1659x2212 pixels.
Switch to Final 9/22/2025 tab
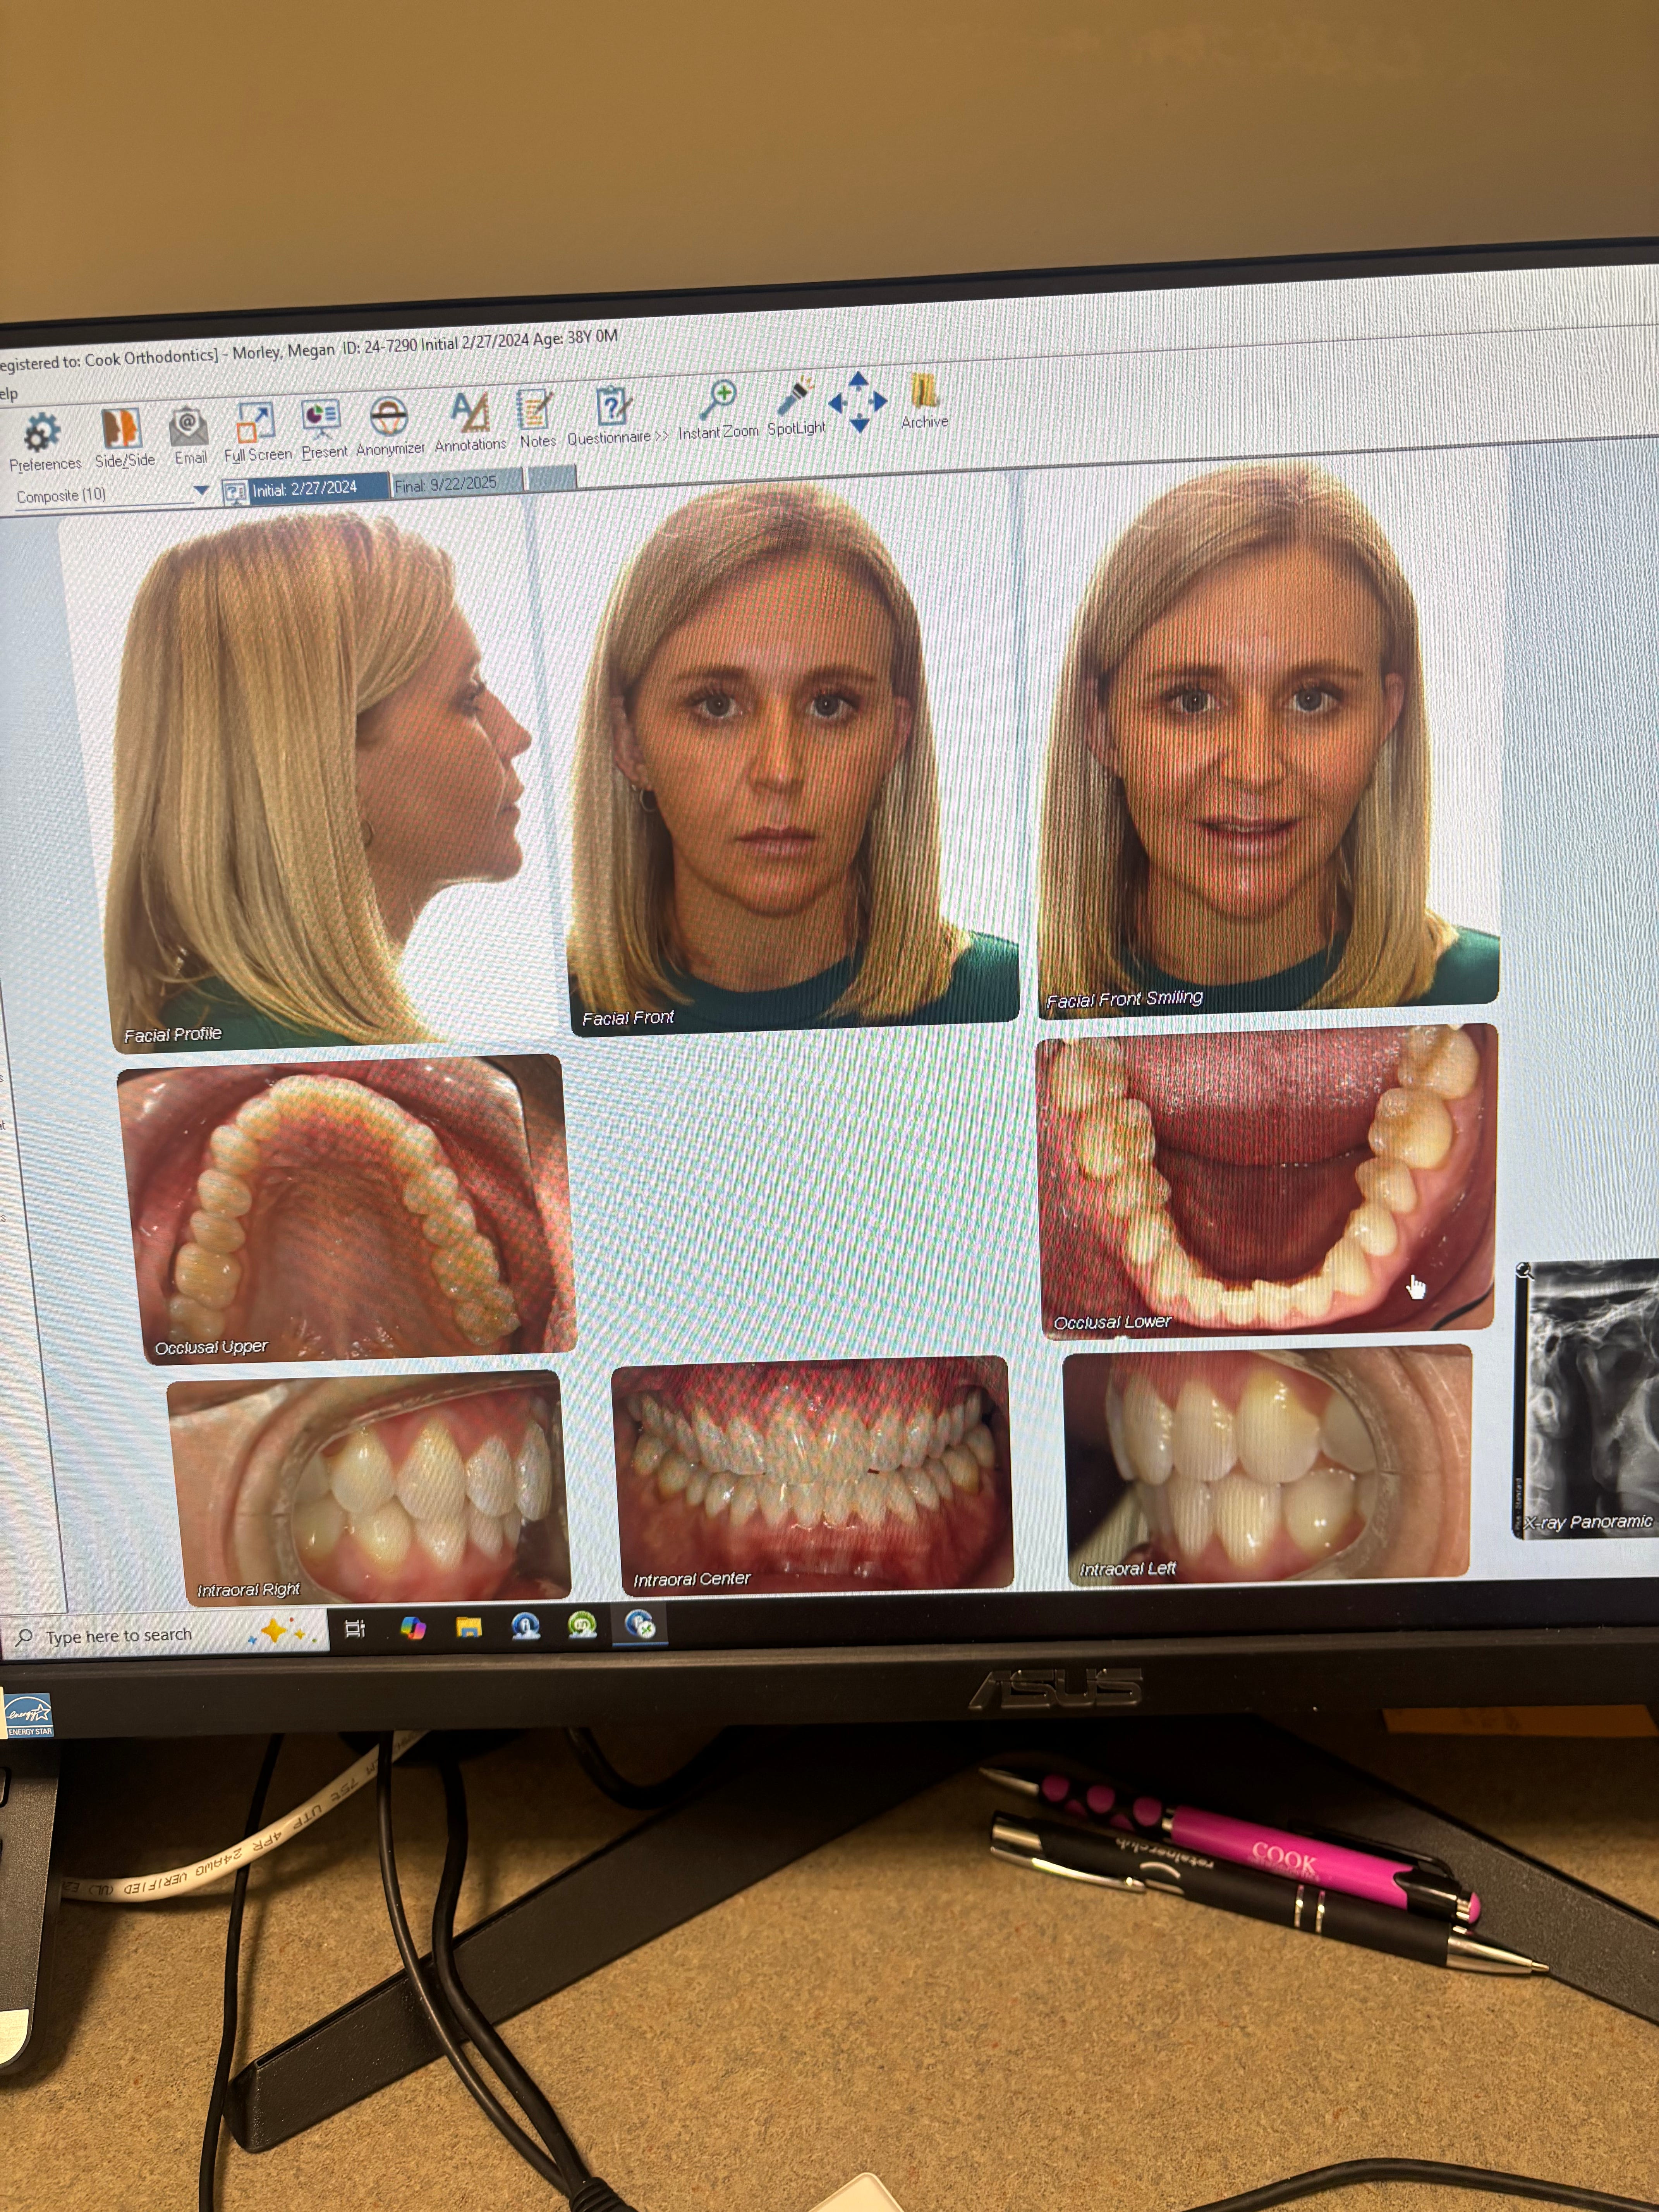(x=446, y=484)
